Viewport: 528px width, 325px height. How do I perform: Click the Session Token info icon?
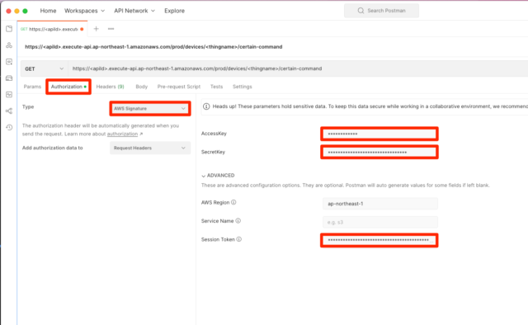tap(238, 239)
